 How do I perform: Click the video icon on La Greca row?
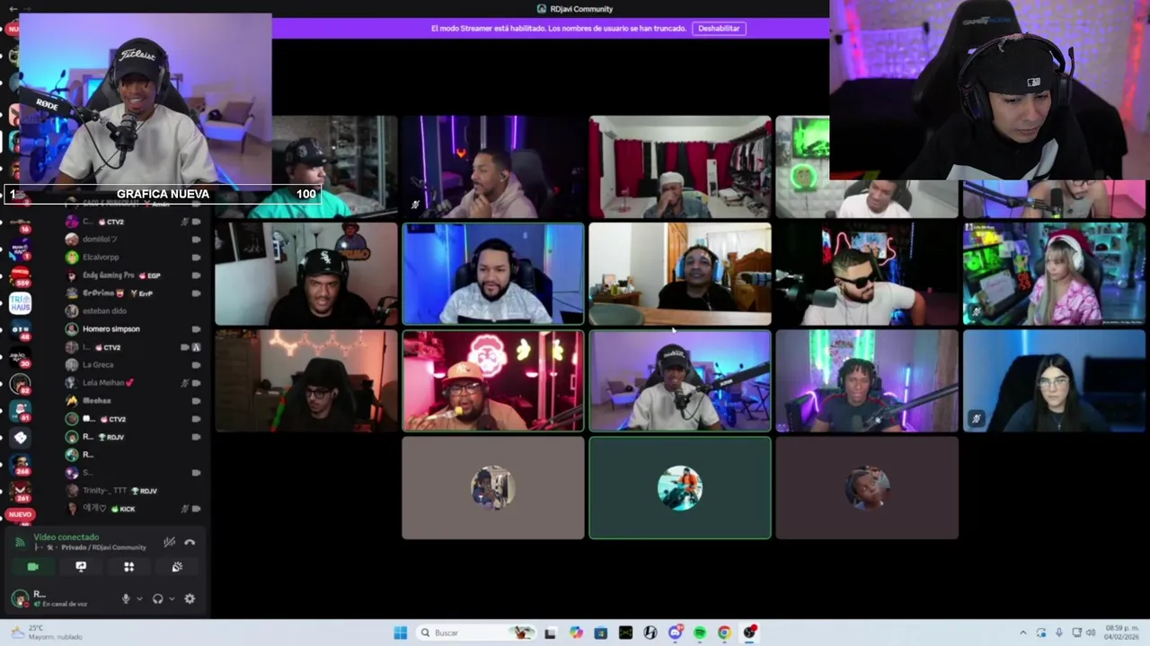pos(196,365)
